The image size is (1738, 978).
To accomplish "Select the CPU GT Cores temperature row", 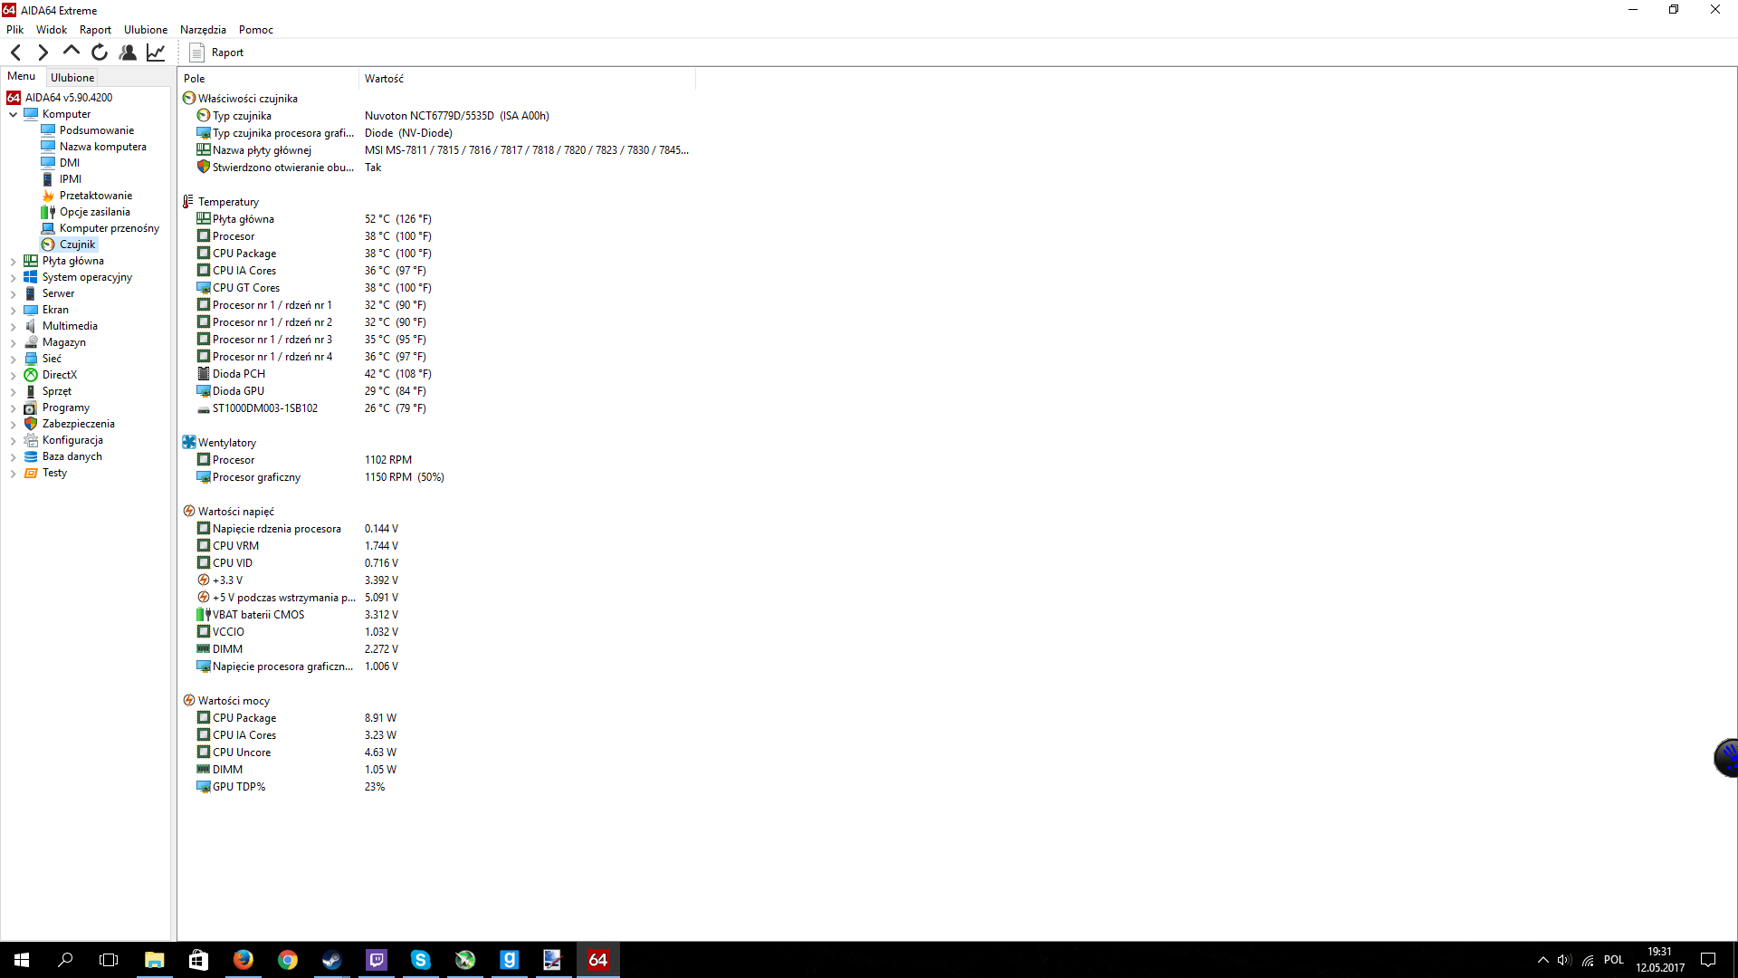I will [x=314, y=288].
